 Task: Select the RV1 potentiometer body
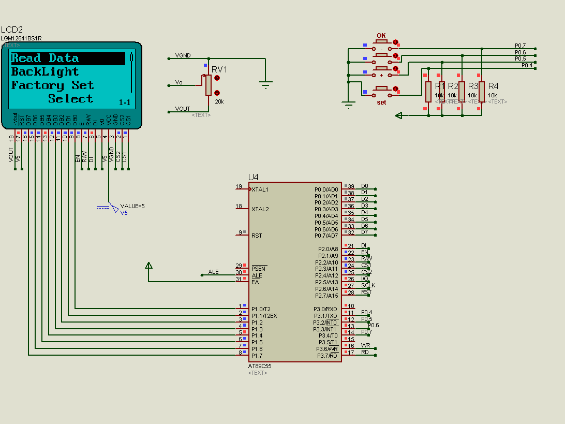pos(209,85)
